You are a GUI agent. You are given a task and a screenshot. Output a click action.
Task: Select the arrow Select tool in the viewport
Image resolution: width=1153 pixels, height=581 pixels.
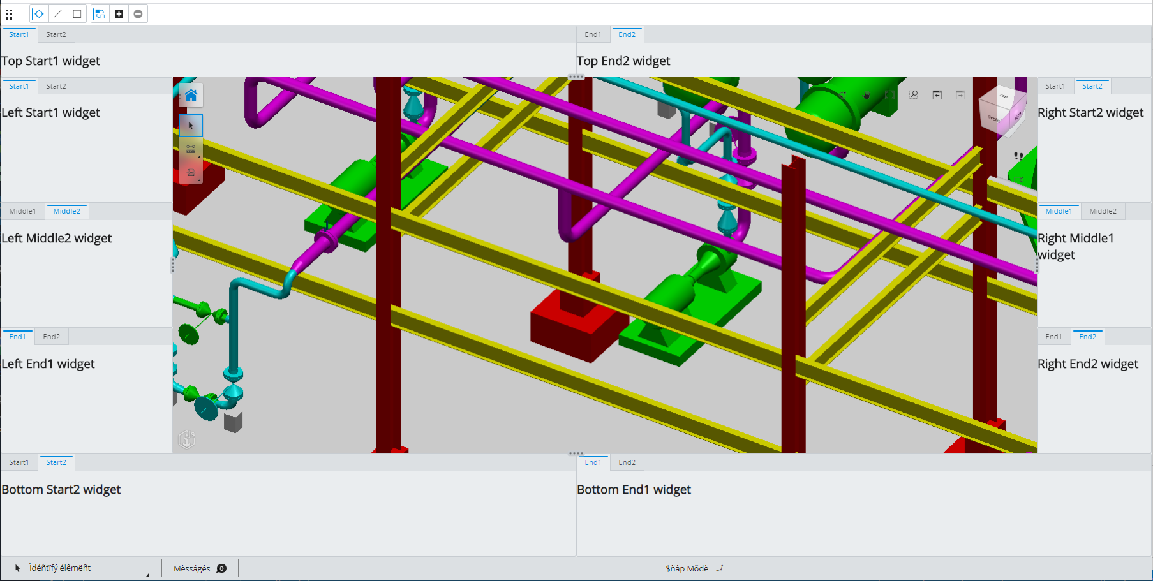[191, 126]
